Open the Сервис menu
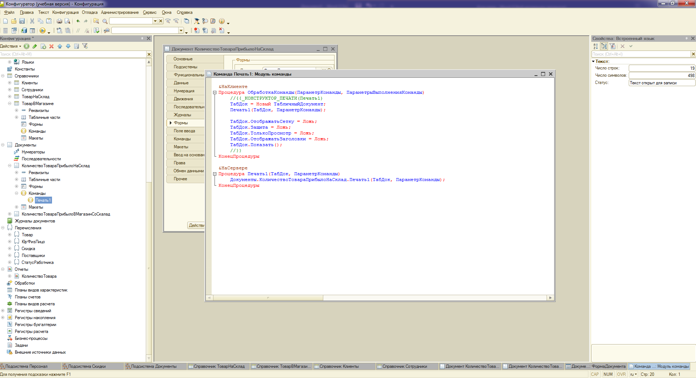The height and width of the screenshot is (378, 696). (149, 12)
